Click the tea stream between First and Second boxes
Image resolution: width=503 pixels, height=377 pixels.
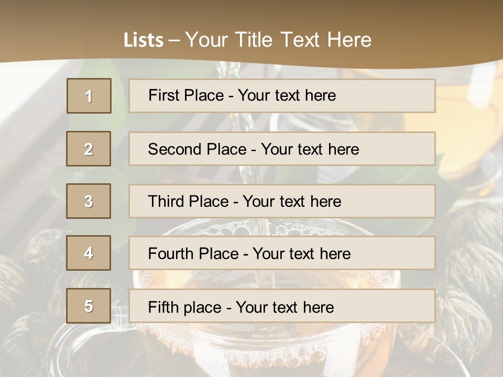tap(243, 122)
